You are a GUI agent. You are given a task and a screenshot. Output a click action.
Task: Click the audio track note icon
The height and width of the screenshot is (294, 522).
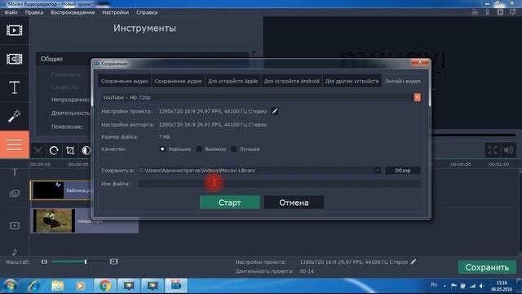point(15,252)
